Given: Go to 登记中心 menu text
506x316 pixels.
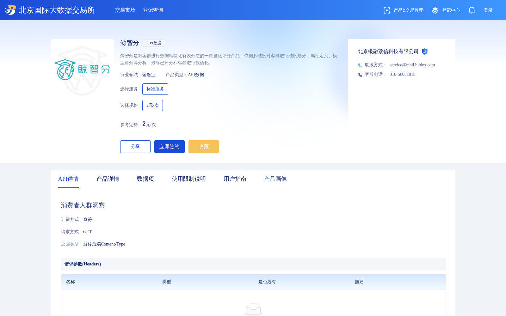Looking at the screenshot, I should pos(451,10).
